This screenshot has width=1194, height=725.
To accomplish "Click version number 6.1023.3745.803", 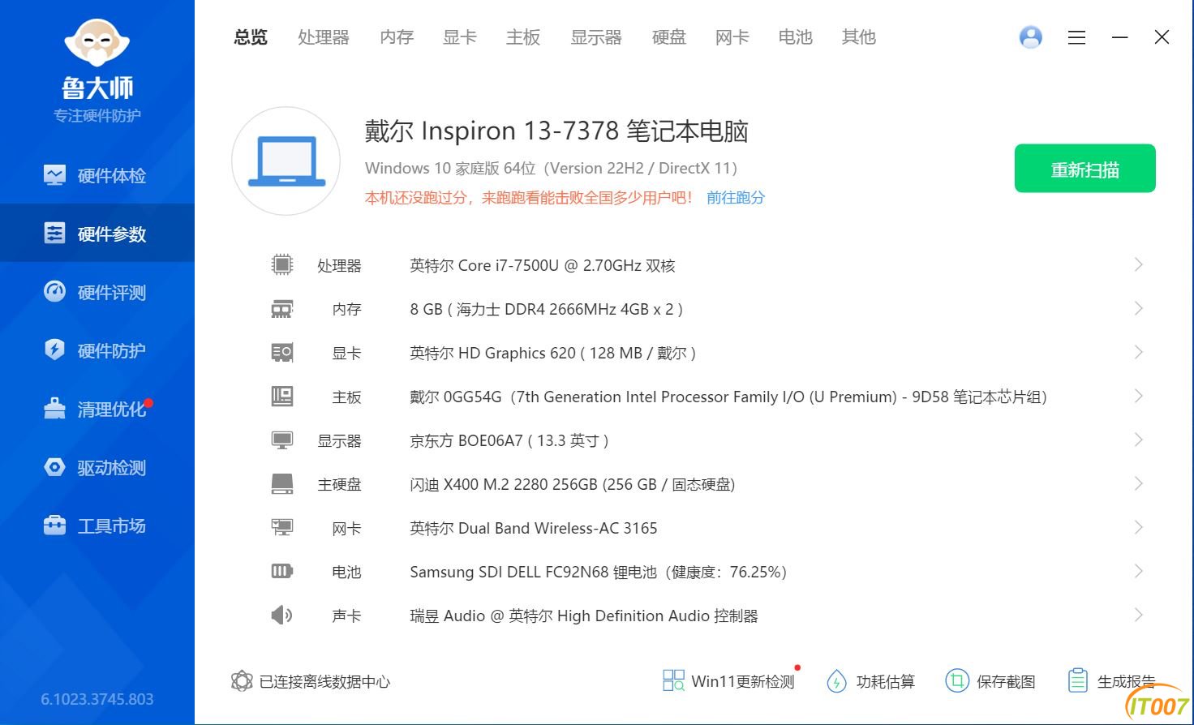I will pyautogui.click(x=97, y=699).
